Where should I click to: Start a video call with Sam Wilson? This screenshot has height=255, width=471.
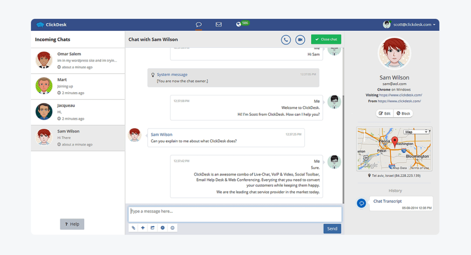[x=300, y=39]
